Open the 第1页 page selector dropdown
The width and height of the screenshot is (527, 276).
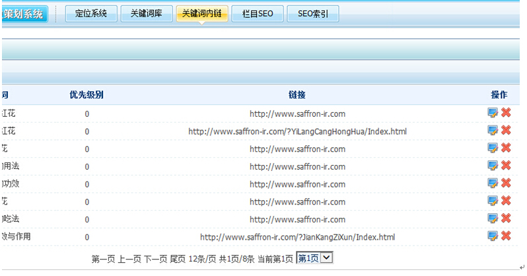click(x=314, y=258)
